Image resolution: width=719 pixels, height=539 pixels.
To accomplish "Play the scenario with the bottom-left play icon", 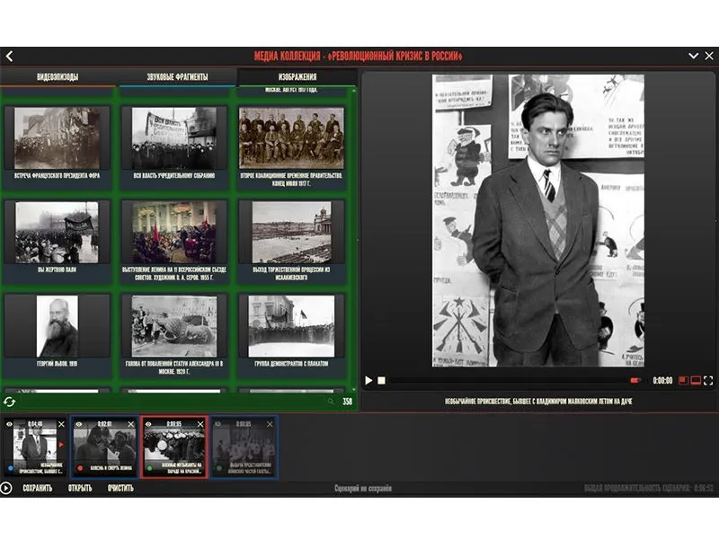I will (x=7, y=488).
